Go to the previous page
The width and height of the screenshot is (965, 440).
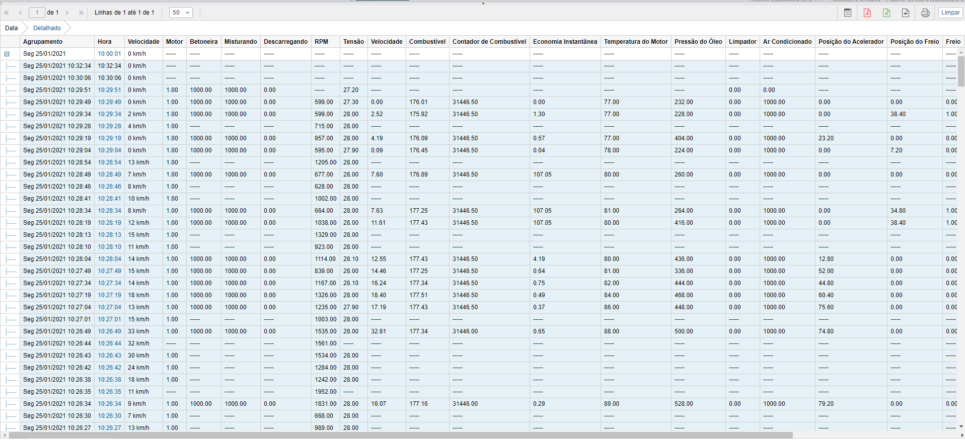[21, 13]
